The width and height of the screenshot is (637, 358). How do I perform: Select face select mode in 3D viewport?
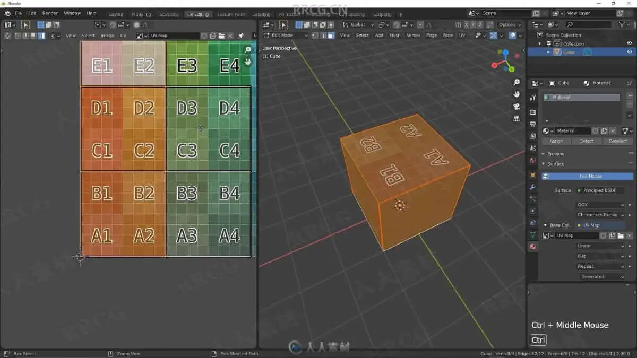pos(331,36)
